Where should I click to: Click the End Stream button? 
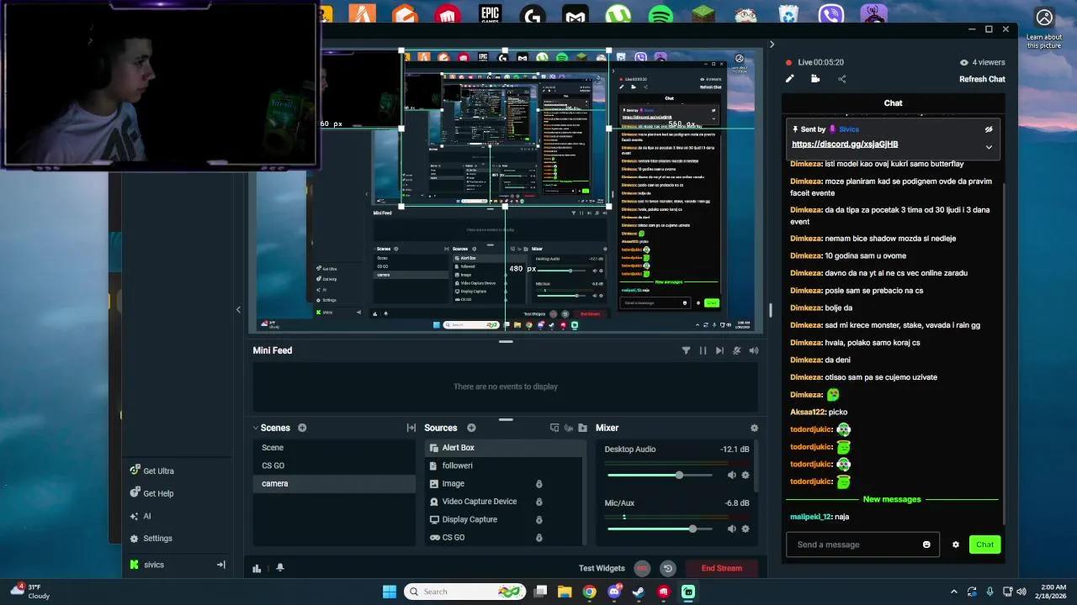point(722,568)
